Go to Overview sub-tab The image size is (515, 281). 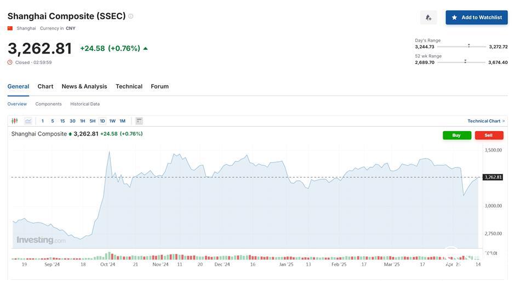pos(17,104)
